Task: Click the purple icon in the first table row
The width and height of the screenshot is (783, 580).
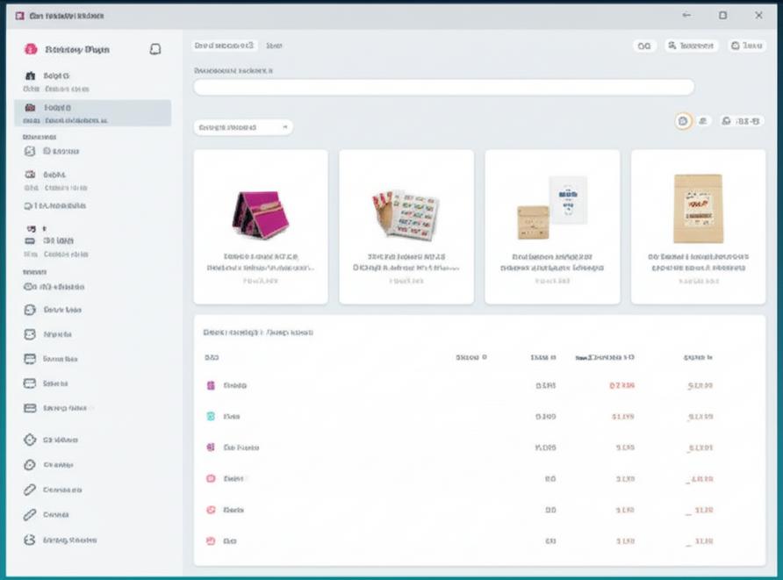Action: [211, 385]
